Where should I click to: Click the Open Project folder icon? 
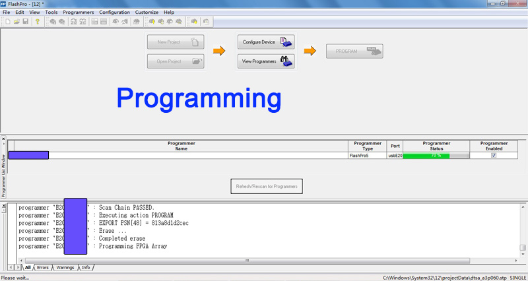[x=16, y=22]
